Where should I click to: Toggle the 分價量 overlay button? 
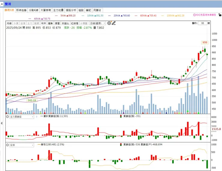point(84,23)
